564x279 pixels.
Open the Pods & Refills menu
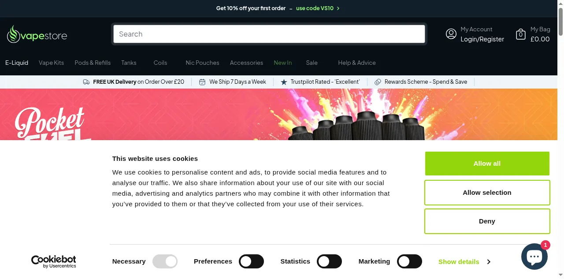pyautogui.click(x=93, y=63)
